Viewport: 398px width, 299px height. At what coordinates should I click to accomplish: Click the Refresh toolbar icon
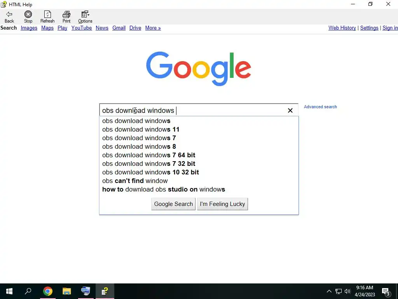[47, 17]
